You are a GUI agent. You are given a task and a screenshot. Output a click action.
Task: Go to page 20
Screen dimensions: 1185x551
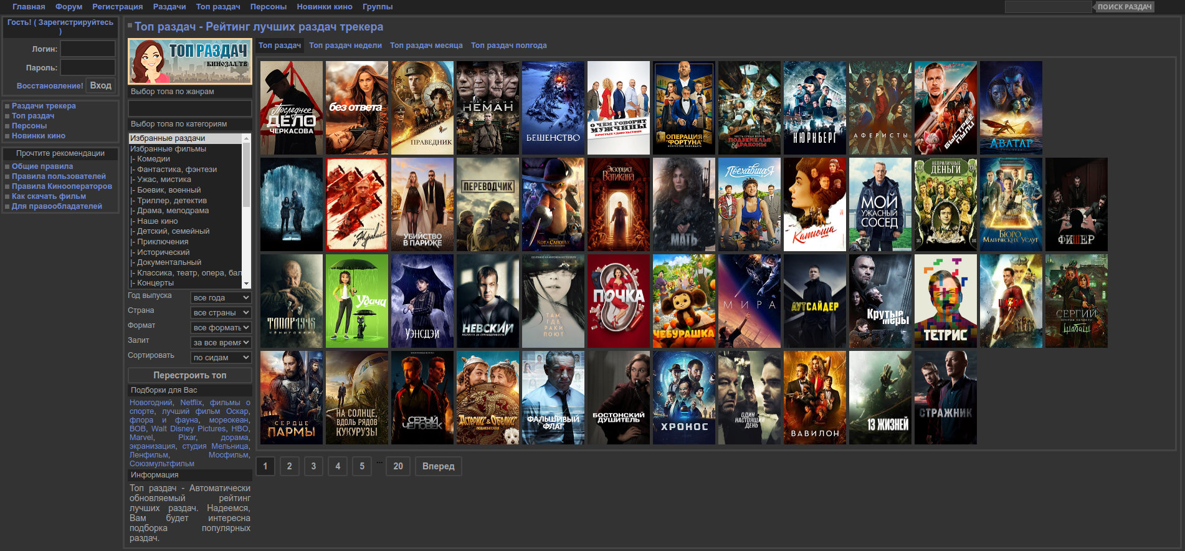398,466
